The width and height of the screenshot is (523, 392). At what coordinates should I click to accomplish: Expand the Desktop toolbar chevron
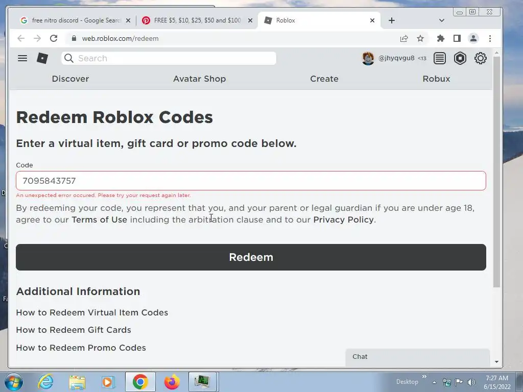tap(424, 377)
